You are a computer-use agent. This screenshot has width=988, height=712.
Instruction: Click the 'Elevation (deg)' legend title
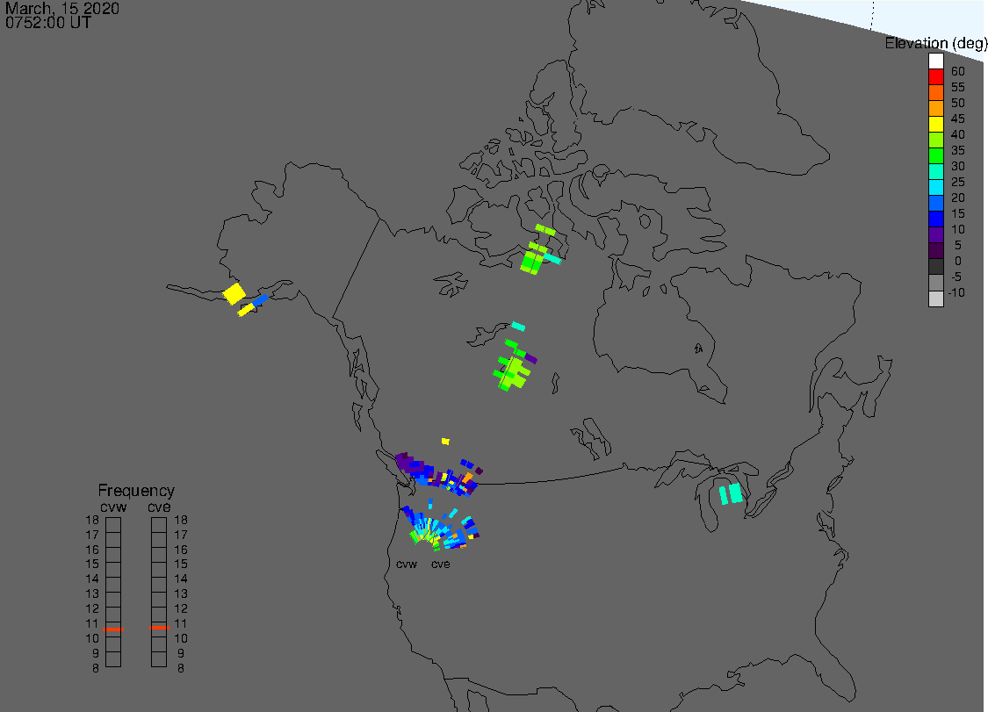coord(935,43)
